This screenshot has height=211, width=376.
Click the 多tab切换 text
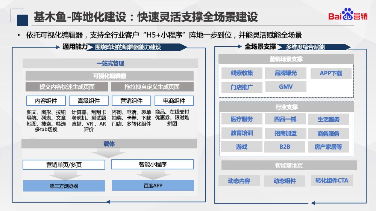point(46,130)
